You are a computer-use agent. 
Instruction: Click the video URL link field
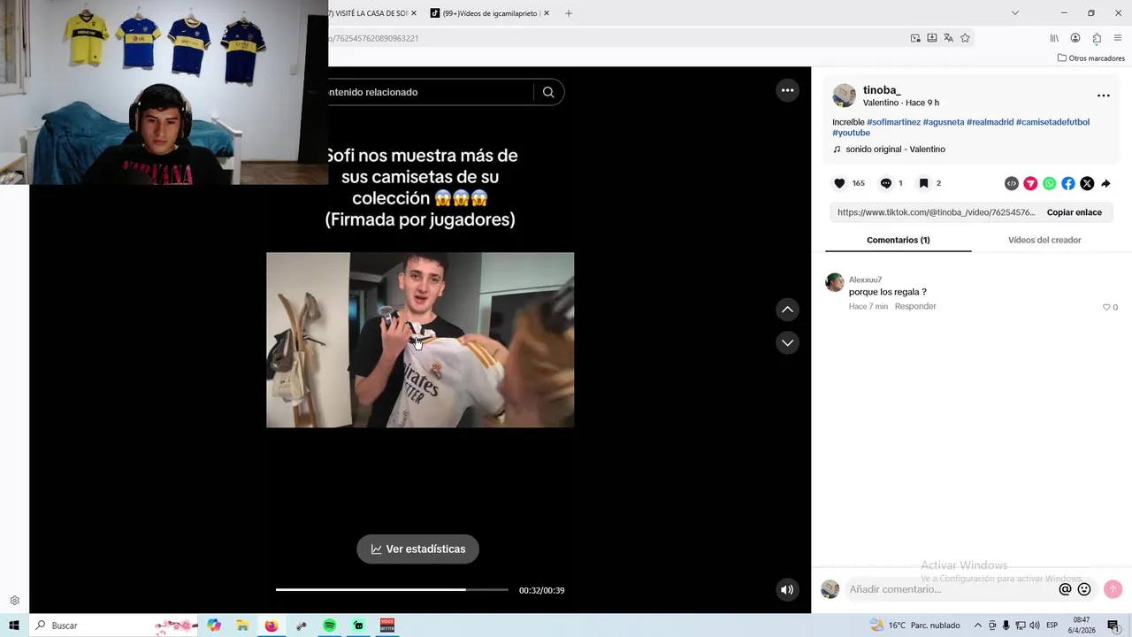point(936,212)
